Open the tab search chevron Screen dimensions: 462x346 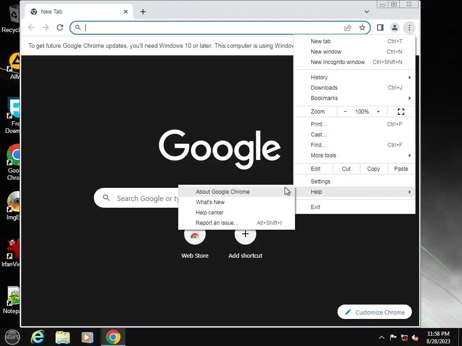[366, 12]
